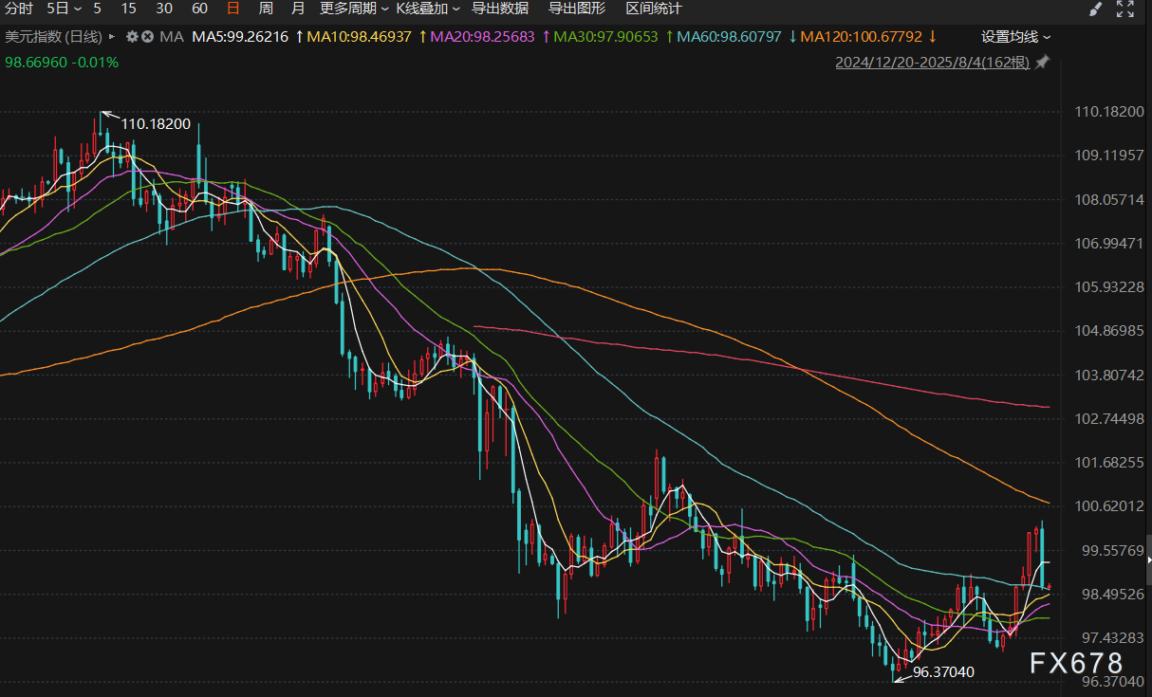Open the K线叠加 overlay dropdown
Viewport: 1152px width, 697px height.
tap(428, 9)
